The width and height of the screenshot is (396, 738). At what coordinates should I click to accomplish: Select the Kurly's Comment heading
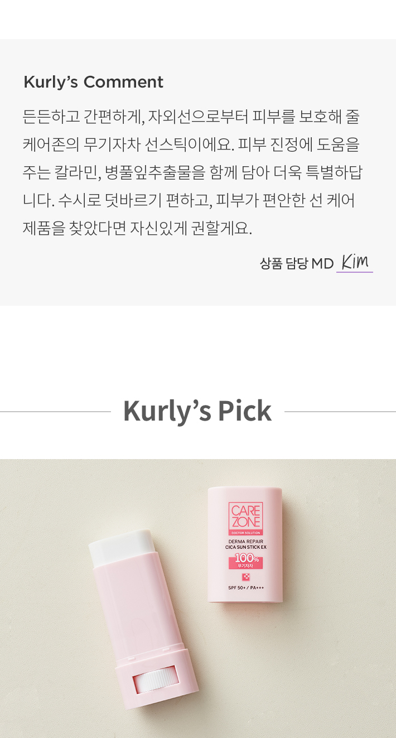pyautogui.click(x=93, y=82)
